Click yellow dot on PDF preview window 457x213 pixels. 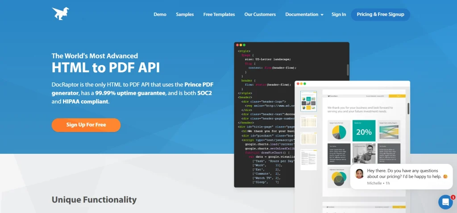pyautogui.click(x=301, y=83)
